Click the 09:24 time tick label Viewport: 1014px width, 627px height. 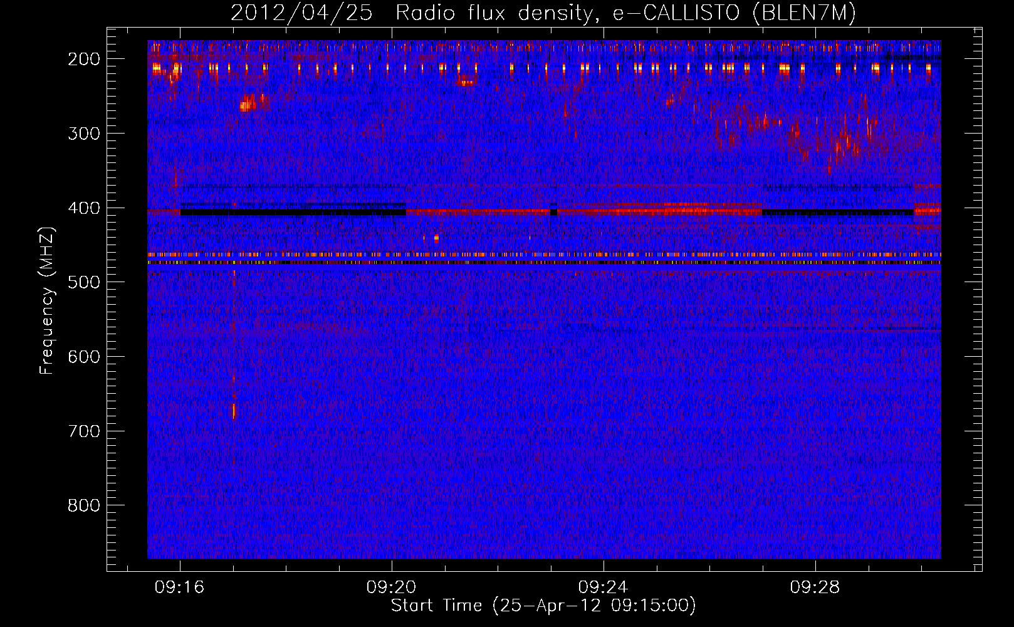604,587
